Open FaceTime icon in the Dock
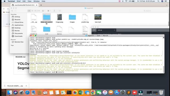Image resolution: width=170 pixels, height=96 pixels. 99,93
